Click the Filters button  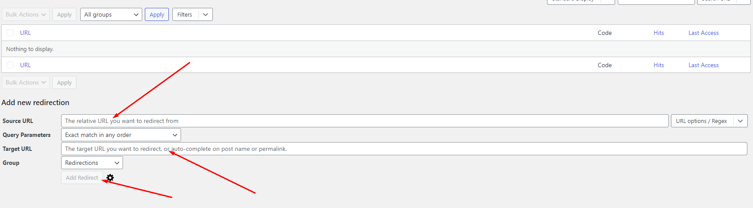pos(185,14)
